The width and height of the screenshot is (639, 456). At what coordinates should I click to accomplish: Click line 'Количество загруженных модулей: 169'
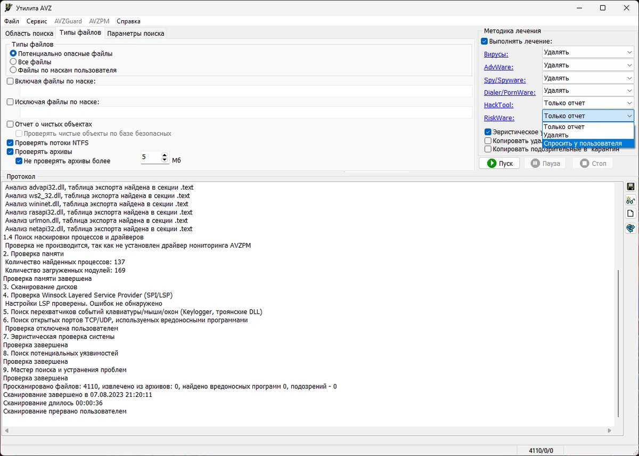[x=65, y=270]
